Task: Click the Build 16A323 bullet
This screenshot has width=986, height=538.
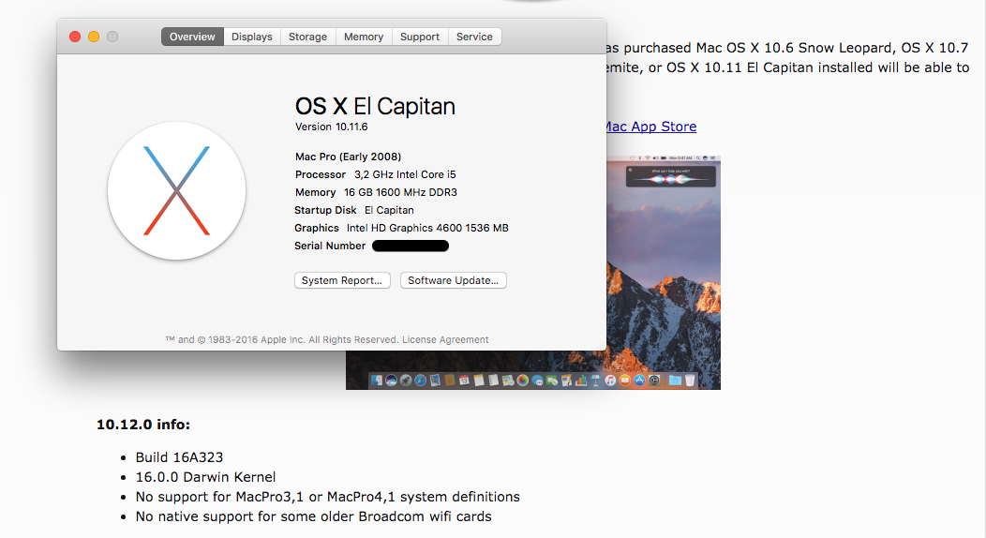Action: click(179, 457)
